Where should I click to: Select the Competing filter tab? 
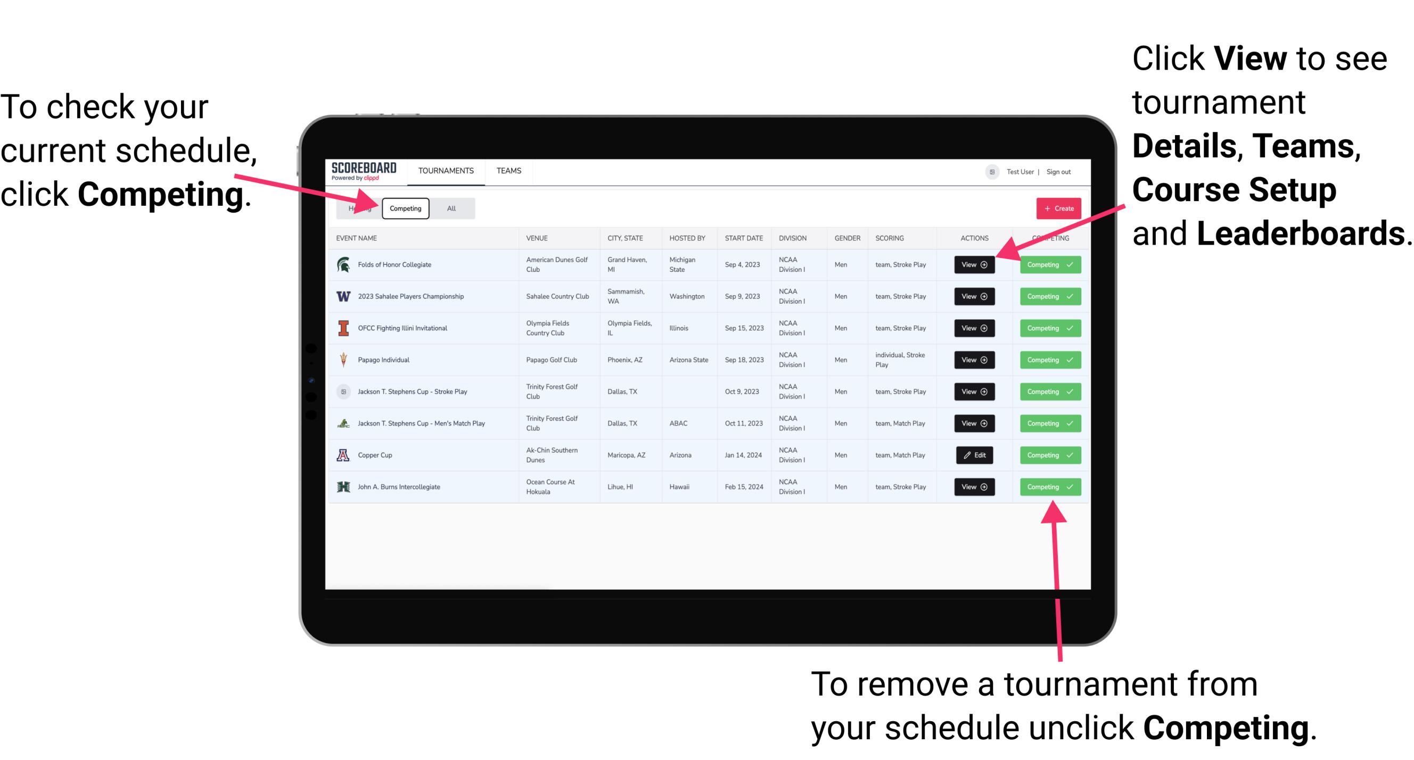click(x=405, y=208)
